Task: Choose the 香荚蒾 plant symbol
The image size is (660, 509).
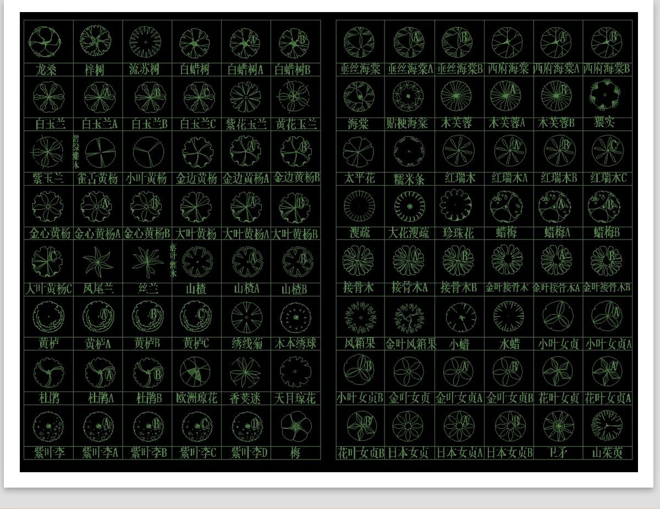Action: coord(245,372)
